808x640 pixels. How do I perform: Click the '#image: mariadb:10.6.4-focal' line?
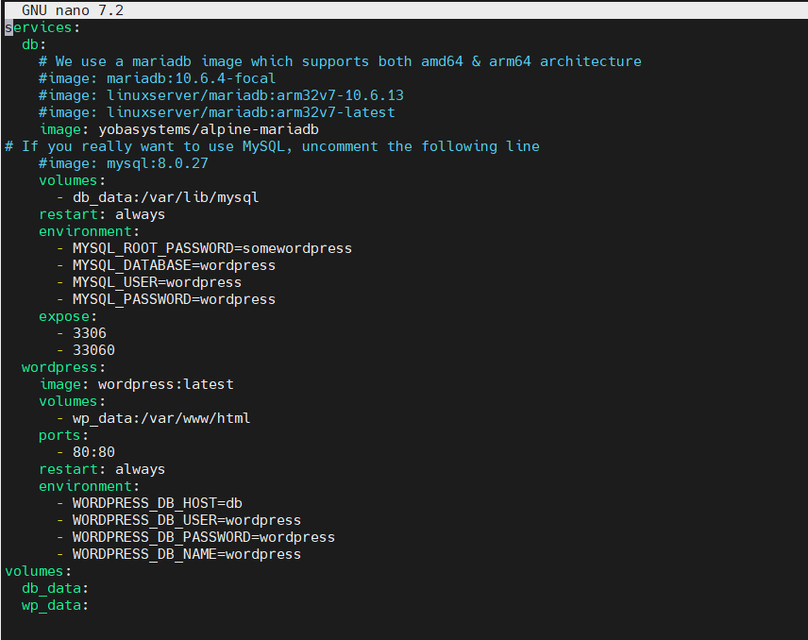tap(158, 78)
